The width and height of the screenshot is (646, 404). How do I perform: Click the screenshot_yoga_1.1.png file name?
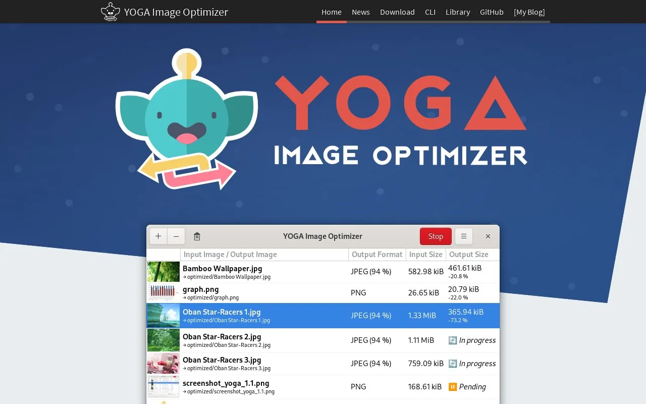(226, 383)
